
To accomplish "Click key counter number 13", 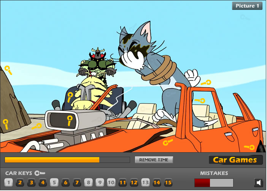I will 145,183.
